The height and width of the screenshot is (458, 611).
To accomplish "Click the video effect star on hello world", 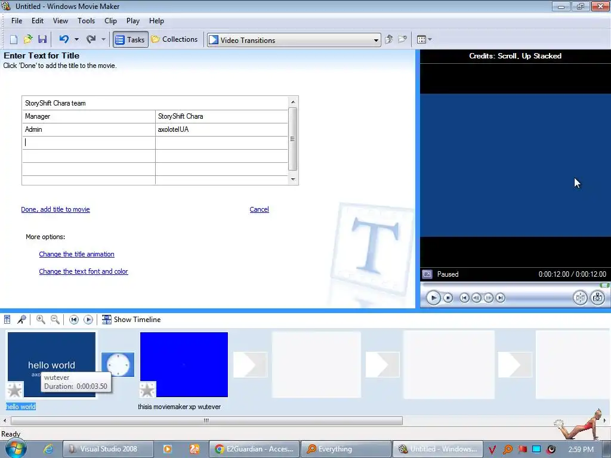I will click(15, 390).
